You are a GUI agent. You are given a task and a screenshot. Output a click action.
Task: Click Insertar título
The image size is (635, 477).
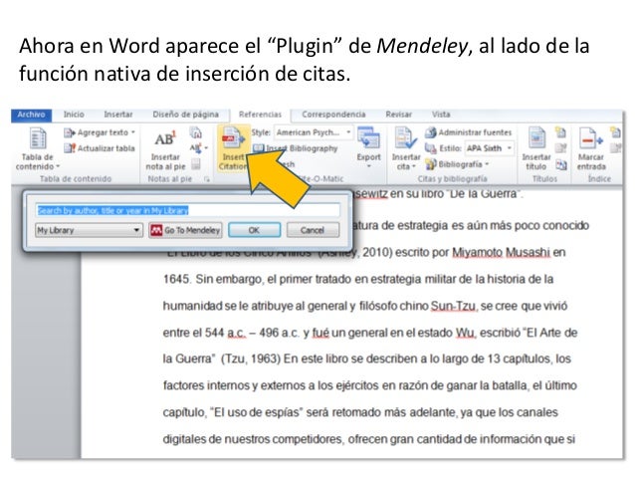click(535, 148)
